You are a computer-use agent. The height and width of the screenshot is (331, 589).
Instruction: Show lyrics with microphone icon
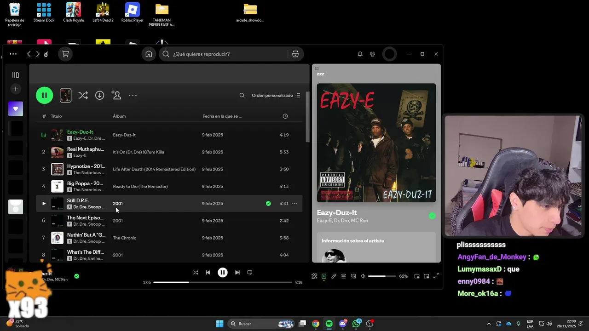coord(334,276)
